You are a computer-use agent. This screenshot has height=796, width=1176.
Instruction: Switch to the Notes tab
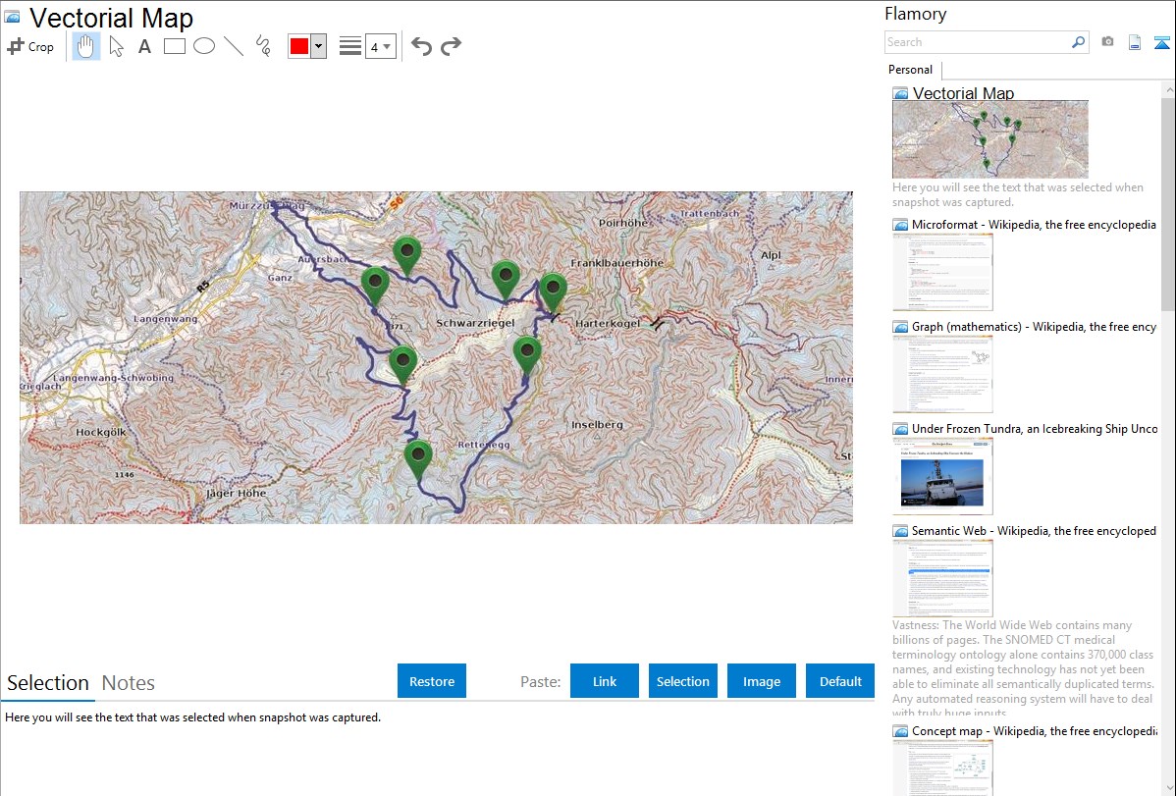129,683
